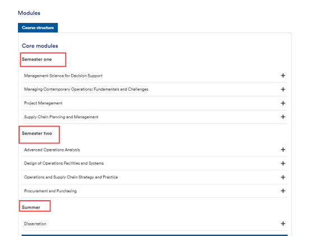Image resolution: width=310 pixels, height=236 pixels.
Task: Expand Project Management with its plus icon
Action: (283, 103)
